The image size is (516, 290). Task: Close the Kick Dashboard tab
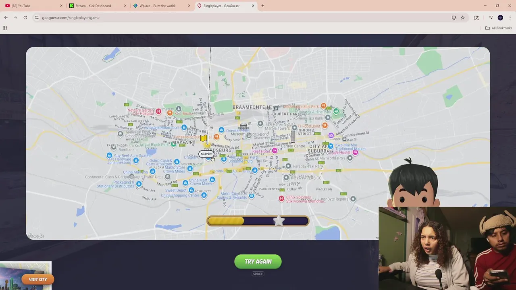[x=125, y=6]
